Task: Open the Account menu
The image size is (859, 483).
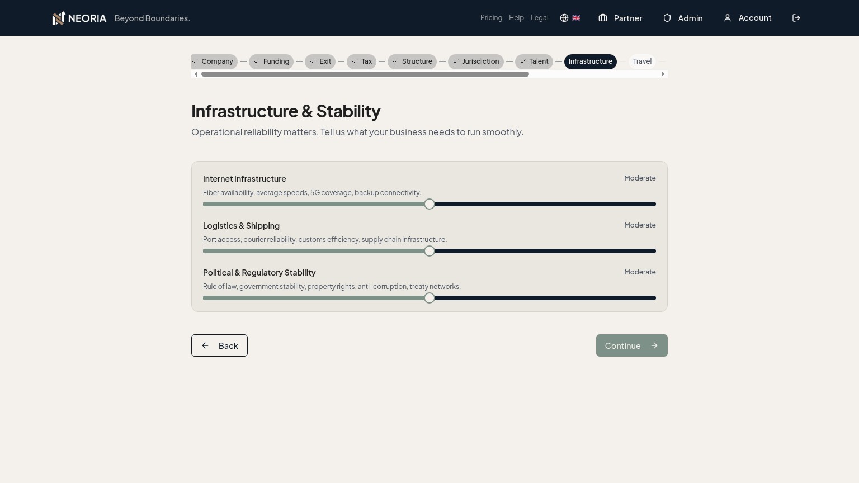Action: 748,18
